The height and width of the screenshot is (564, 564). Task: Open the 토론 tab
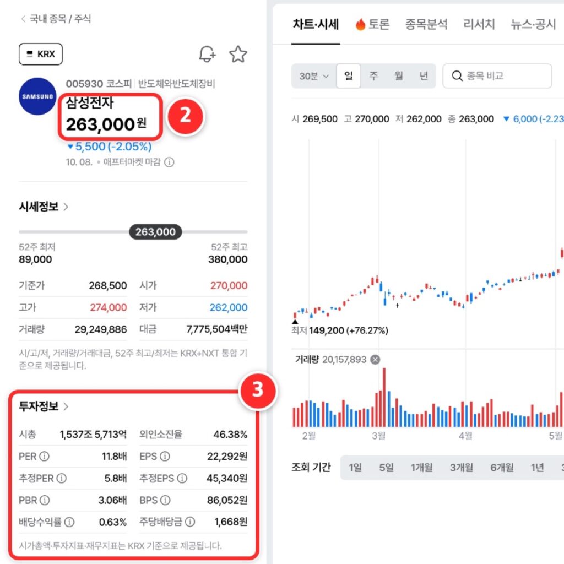tap(372, 24)
